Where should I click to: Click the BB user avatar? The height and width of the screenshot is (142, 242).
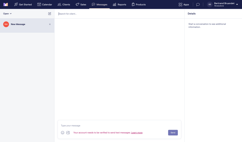point(210,5)
